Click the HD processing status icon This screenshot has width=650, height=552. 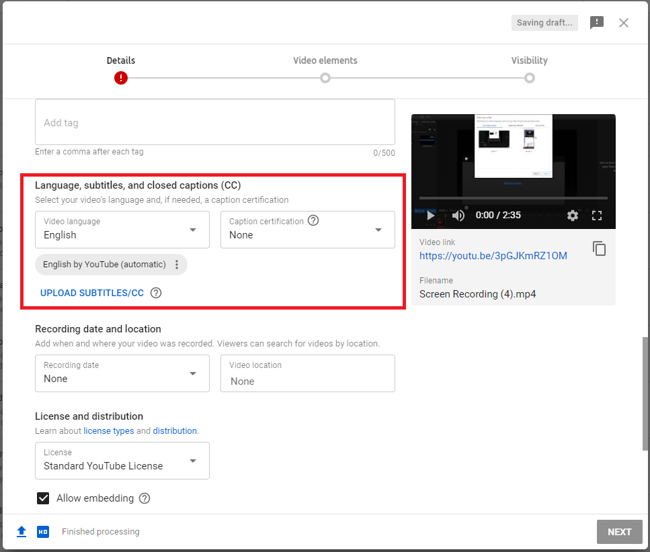pos(43,532)
